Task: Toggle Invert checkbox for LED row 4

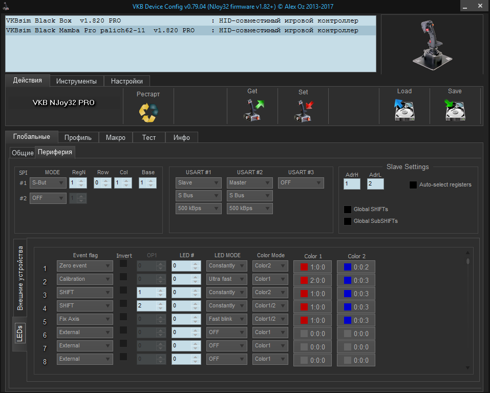Action: coord(123,303)
